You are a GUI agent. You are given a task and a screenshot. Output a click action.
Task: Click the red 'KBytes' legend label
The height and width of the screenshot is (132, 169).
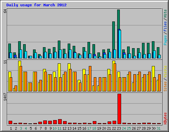[165, 118]
